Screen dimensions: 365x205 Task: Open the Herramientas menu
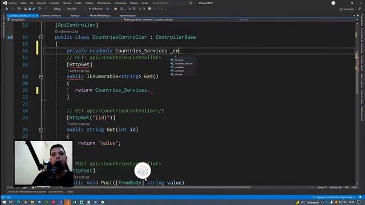pyautogui.click(x=104, y=3)
